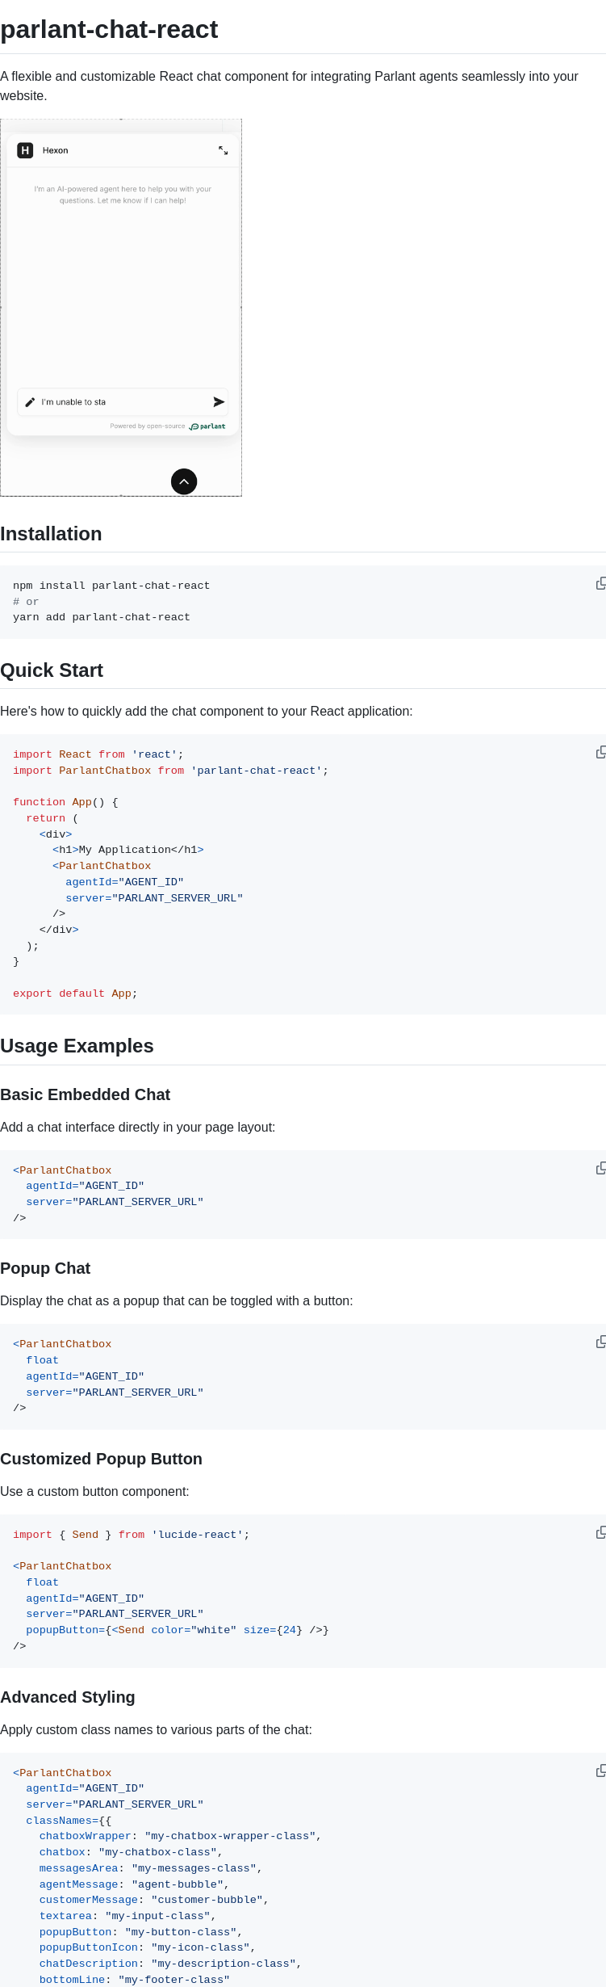Click the 'Powered by open-source' footer text
Viewport: 606px width, 1987px height.
(148, 426)
